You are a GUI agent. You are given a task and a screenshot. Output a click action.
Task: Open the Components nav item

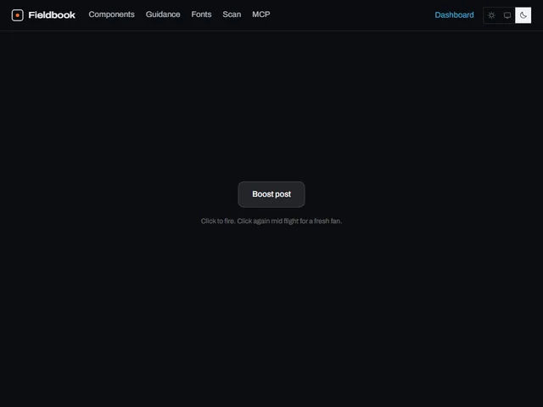coord(111,14)
